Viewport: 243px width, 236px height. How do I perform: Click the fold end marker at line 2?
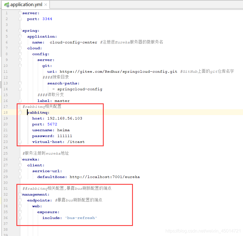coord(20,19)
